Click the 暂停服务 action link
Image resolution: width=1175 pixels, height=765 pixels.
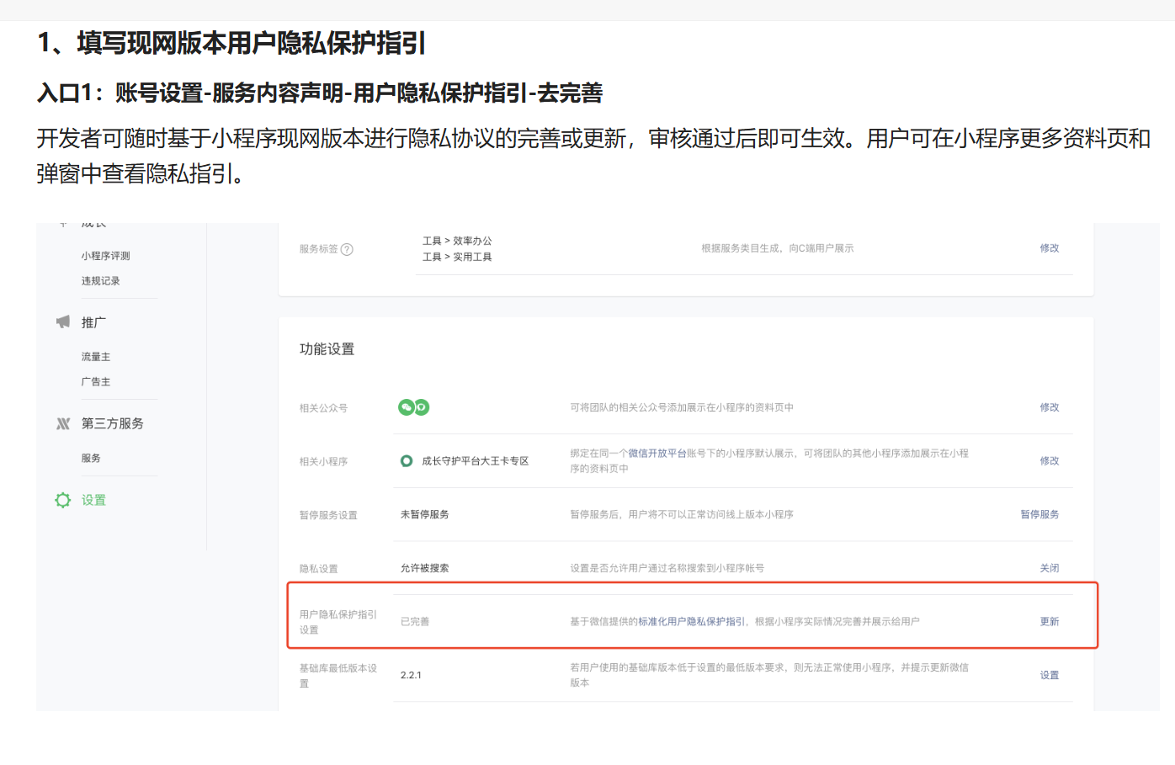pyautogui.click(x=1040, y=514)
